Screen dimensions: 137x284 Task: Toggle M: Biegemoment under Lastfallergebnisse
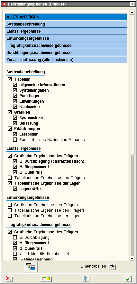pyautogui.click(x=15, y=167)
